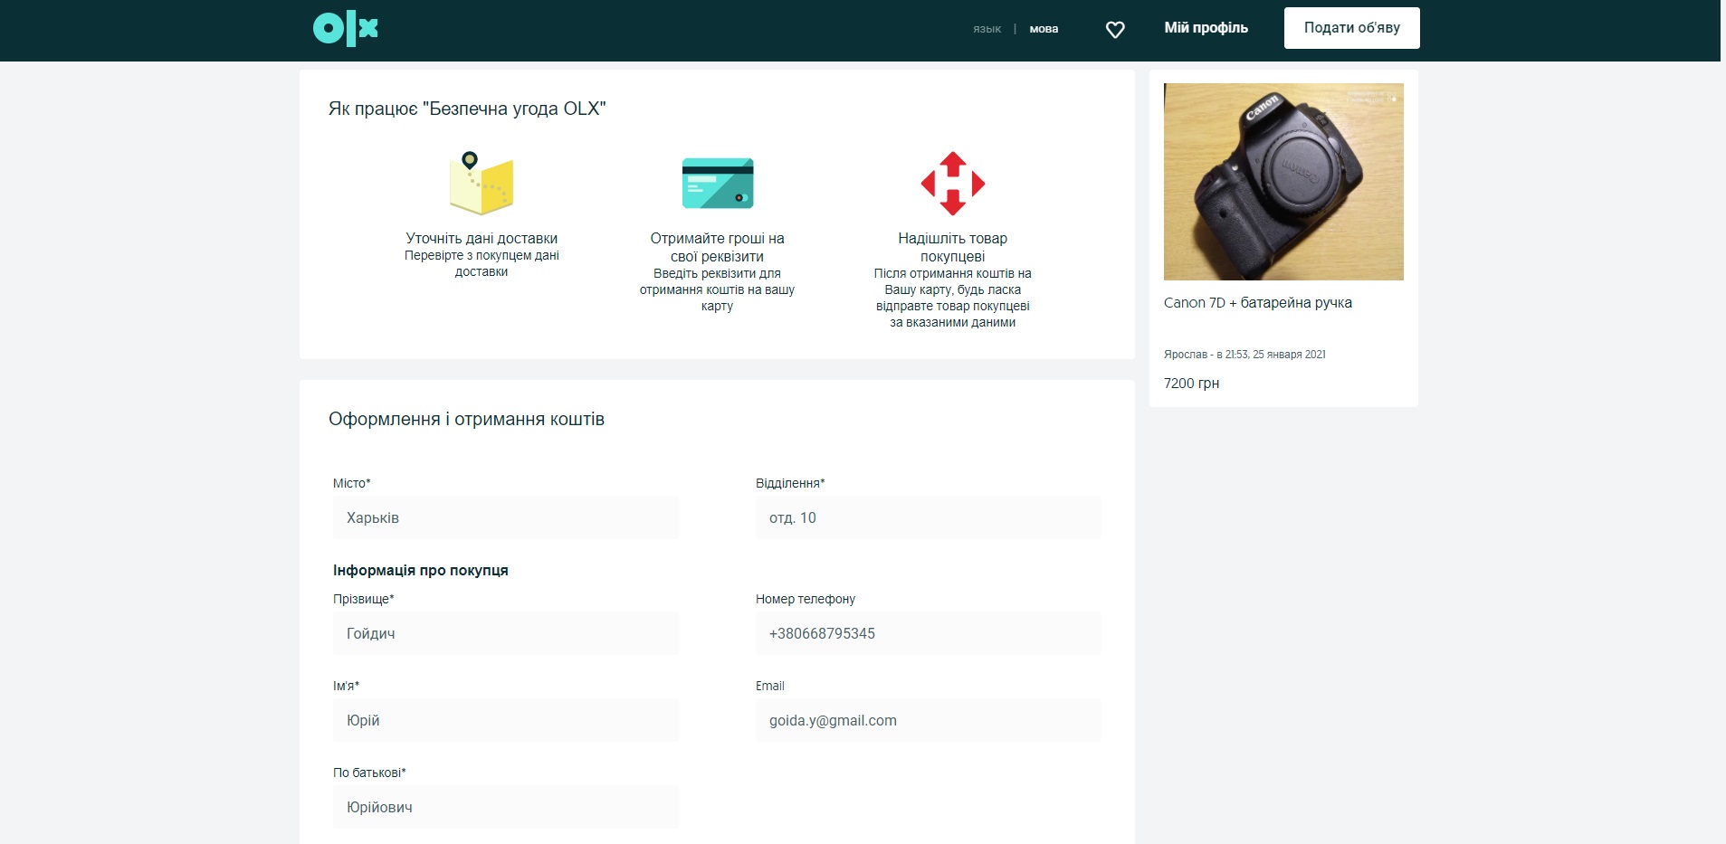Open the Canon 7D camera photo

point(1283,182)
